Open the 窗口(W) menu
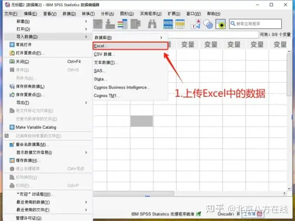The width and height of the screenshot is (295, 221). (x=193, y=14)
